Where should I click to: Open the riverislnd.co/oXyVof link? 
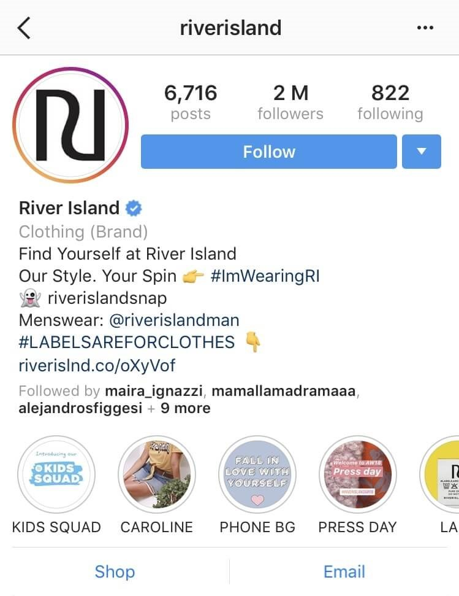tap(97, 365)
